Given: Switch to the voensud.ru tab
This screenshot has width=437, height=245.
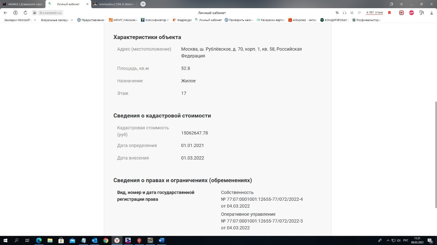Looking at the screenshot, I should [114, 4].
